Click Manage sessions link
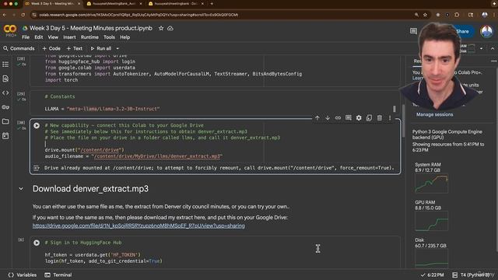Viewport: 498px width, 280px height. (x=434, y=114)
